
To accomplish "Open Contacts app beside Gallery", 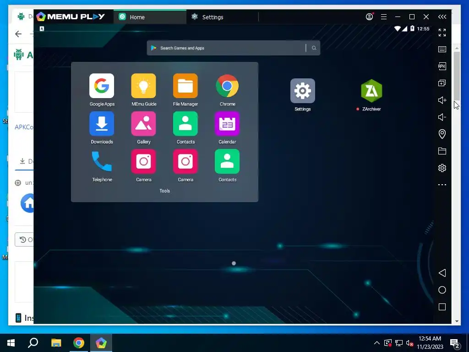I will point(185,124).
